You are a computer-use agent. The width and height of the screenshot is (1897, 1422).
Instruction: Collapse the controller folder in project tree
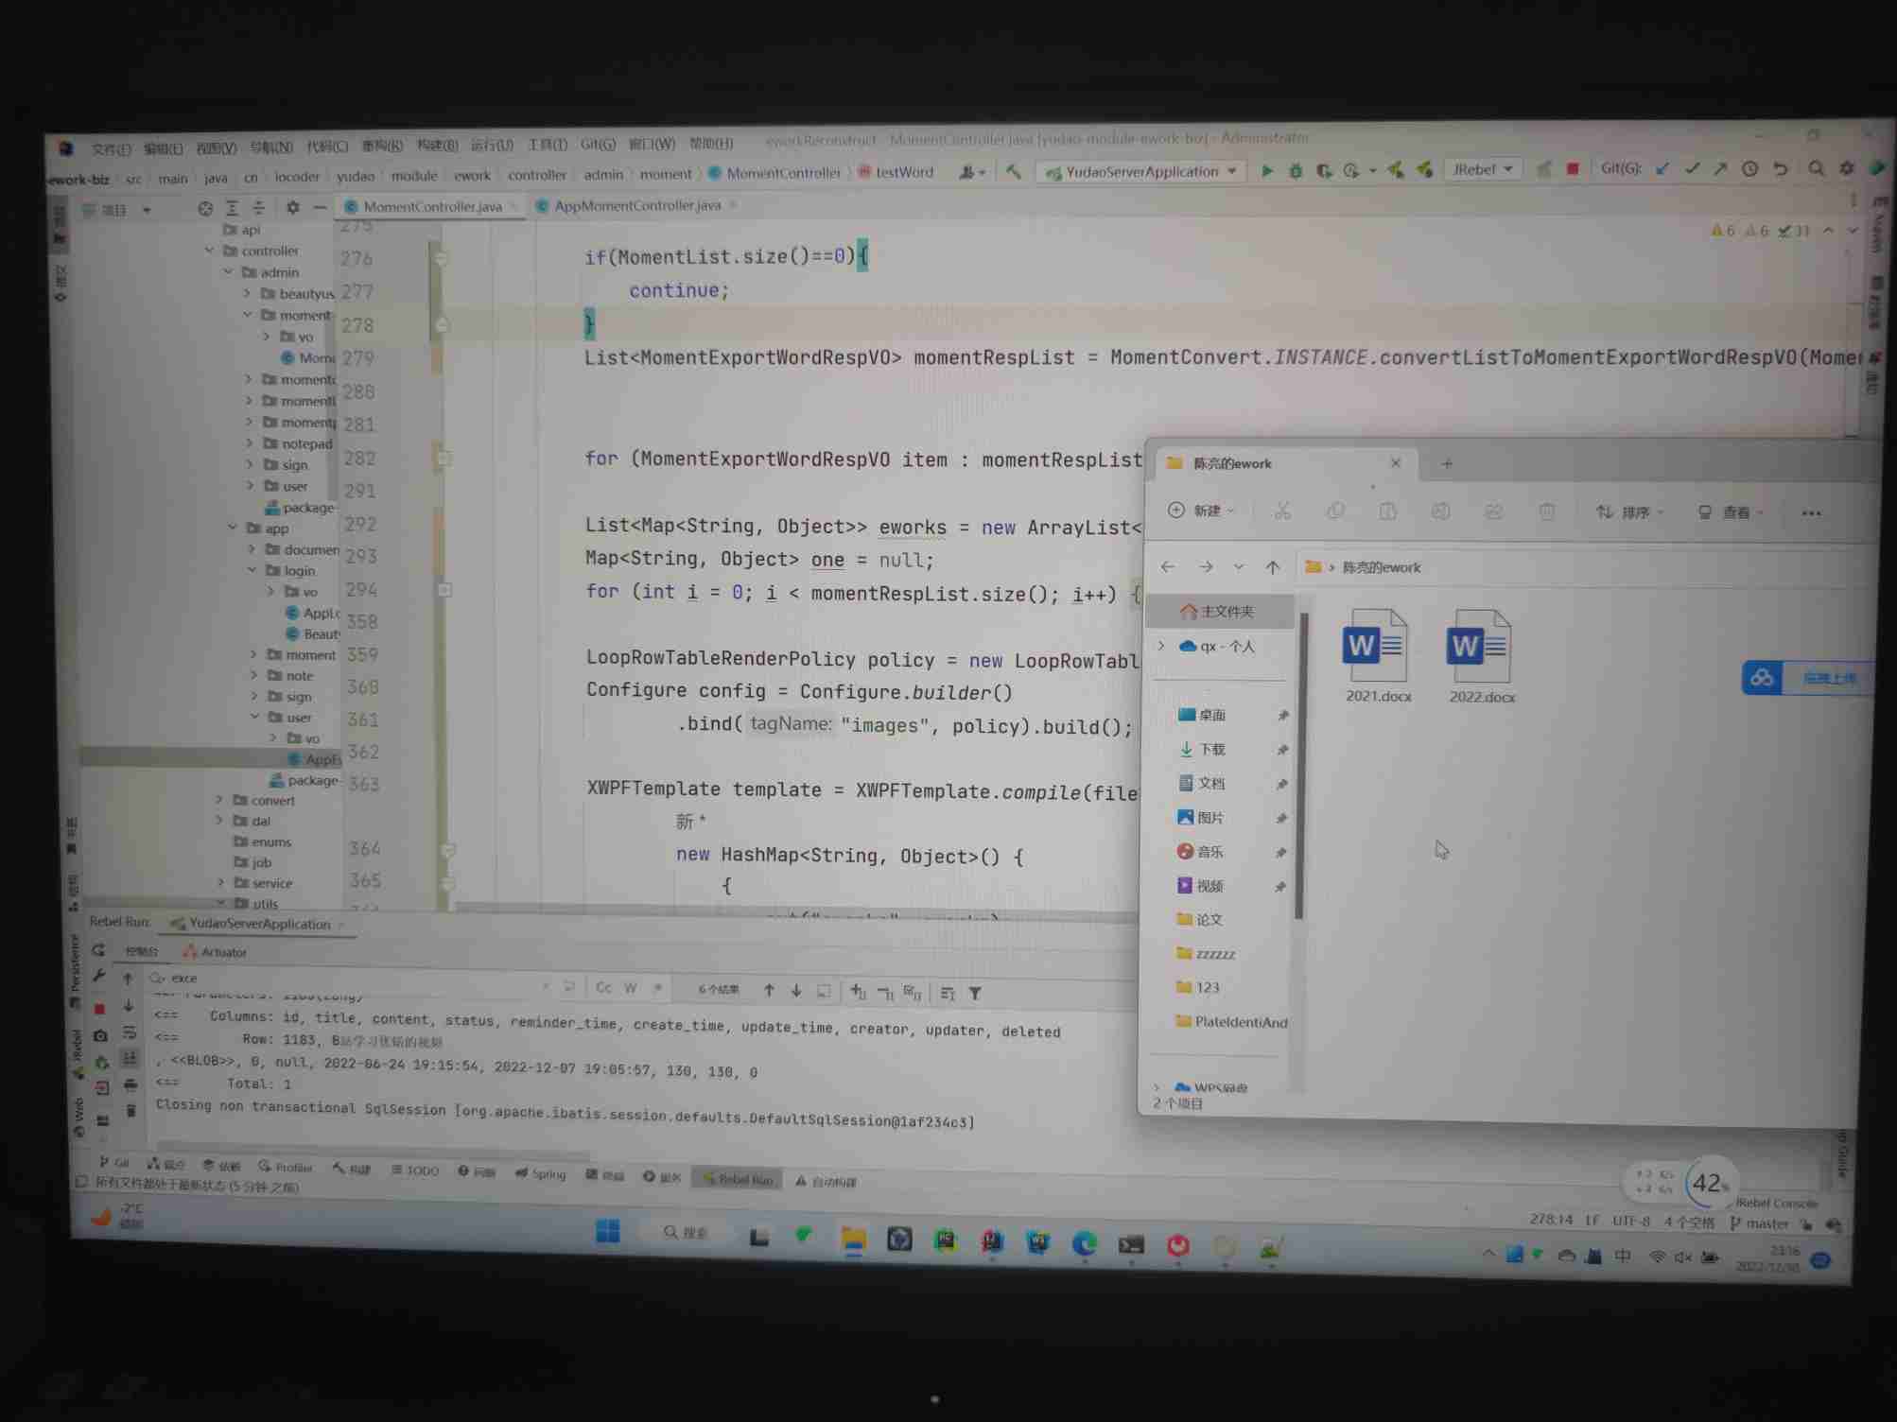209,251
